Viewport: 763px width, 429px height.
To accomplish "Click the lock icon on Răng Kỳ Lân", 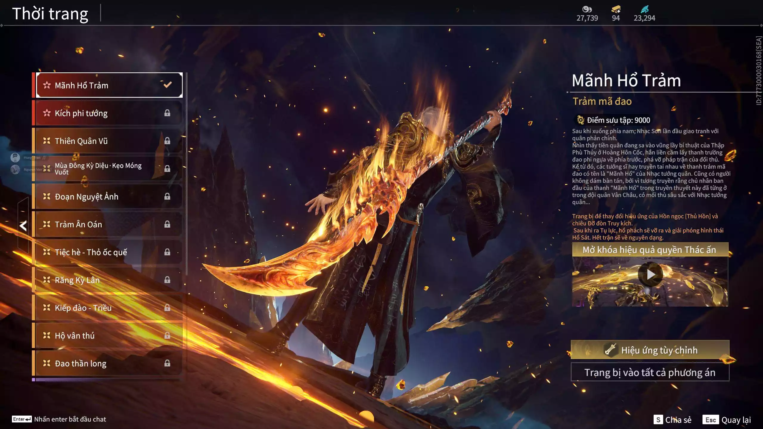I will tap(167, 279).
